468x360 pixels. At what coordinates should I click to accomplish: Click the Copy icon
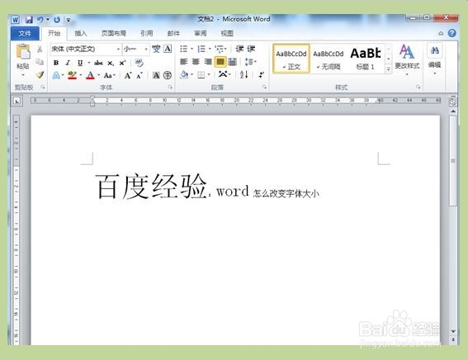pos(40,62)
